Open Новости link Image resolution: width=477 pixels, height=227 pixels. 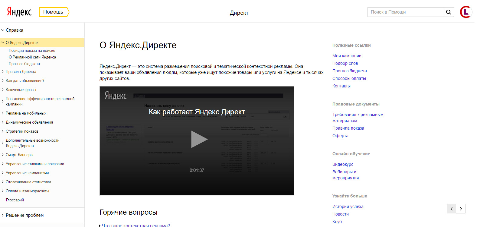tap(341, 214)
